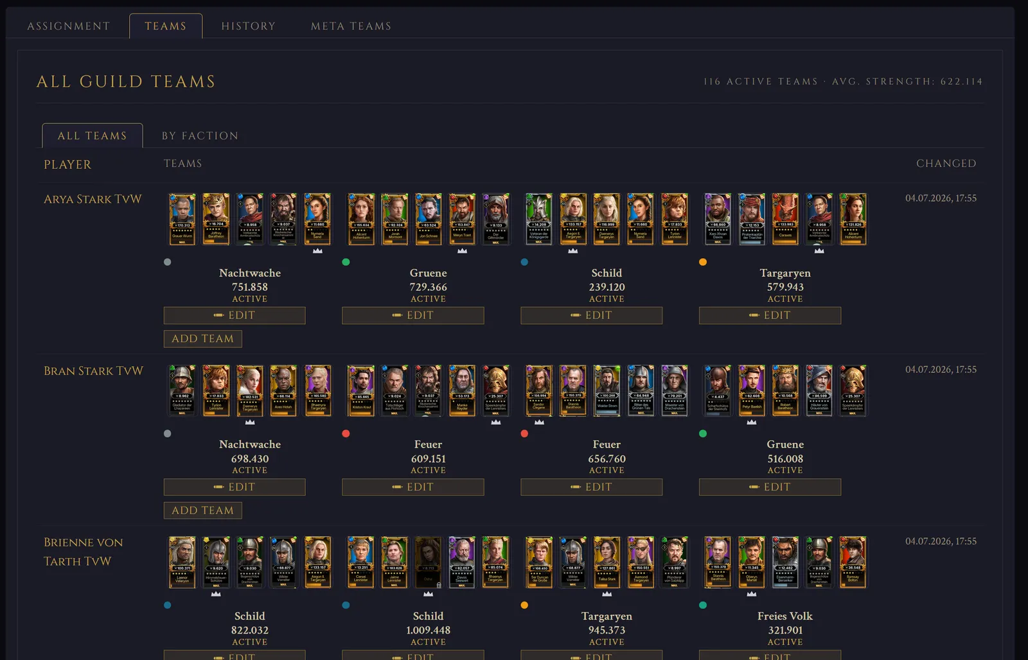Select the Ramsay Bolton hero card
Image resolution: width=1028 pixels, height=660 pixels.
pos(853,562)
